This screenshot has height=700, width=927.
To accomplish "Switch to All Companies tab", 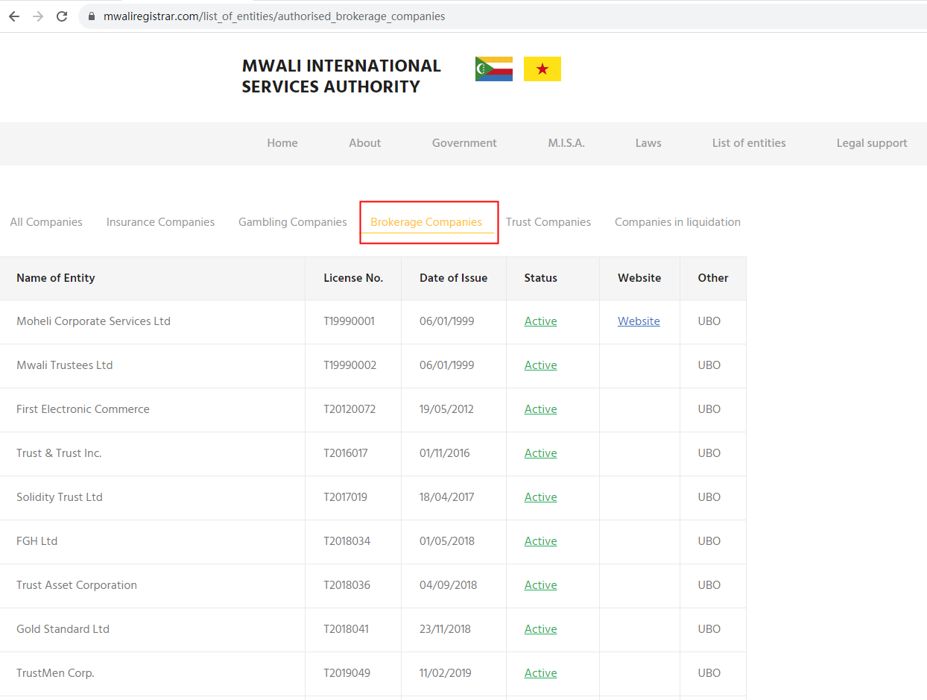I will (46, 222).
